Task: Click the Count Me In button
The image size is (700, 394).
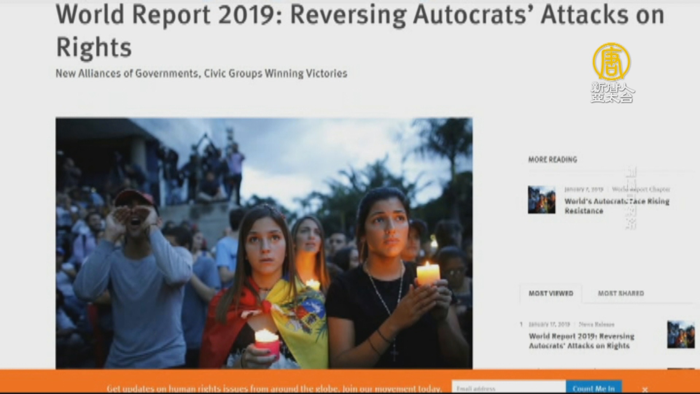Action: click(x=594, y=388)
